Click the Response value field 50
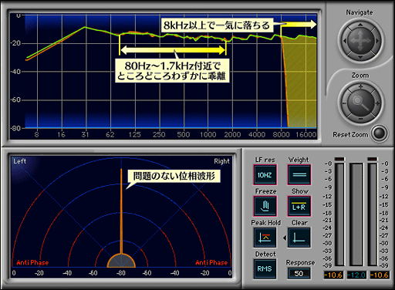 point(299,274)
